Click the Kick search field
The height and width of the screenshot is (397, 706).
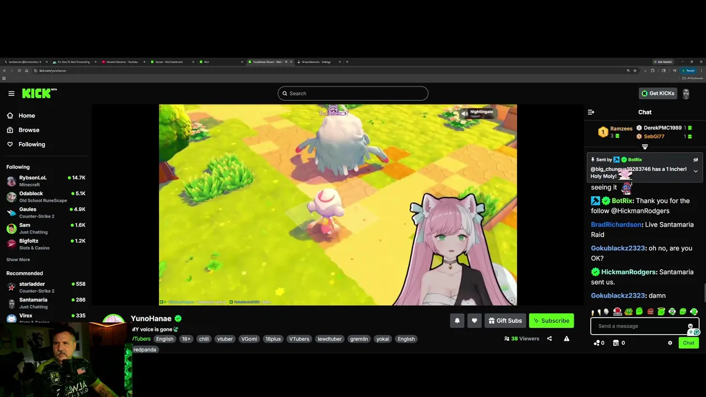click(353, 93)
